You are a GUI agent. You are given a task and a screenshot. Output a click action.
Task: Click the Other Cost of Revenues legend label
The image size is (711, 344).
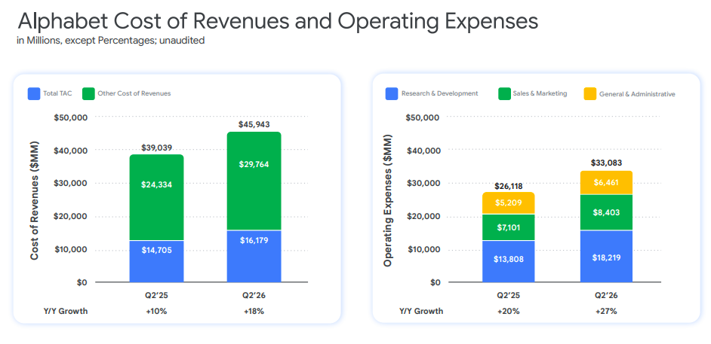pyautogui.click(x=134, y=93)
